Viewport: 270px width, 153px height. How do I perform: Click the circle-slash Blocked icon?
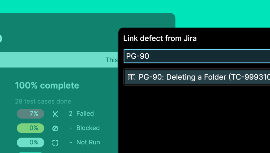pyautogui.click(x=55, y=128)
